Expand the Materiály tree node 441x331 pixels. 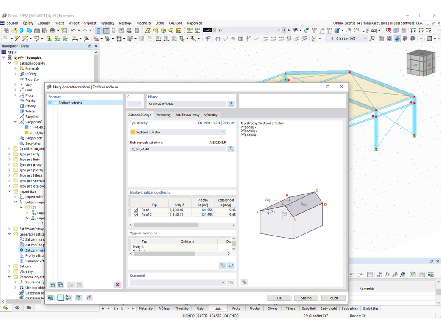click(x=15, y=68)
